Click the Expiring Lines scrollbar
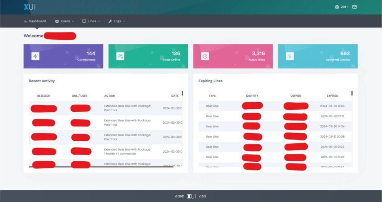382x202 pixels. click(351, 93)
